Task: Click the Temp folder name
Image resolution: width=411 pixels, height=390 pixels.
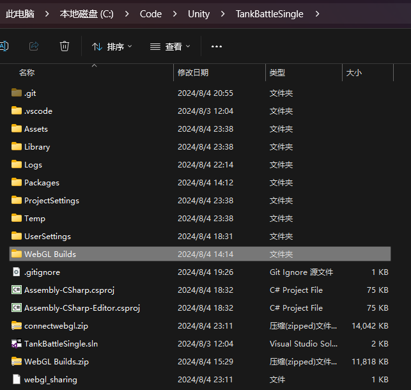Action: tap(35, 219)
